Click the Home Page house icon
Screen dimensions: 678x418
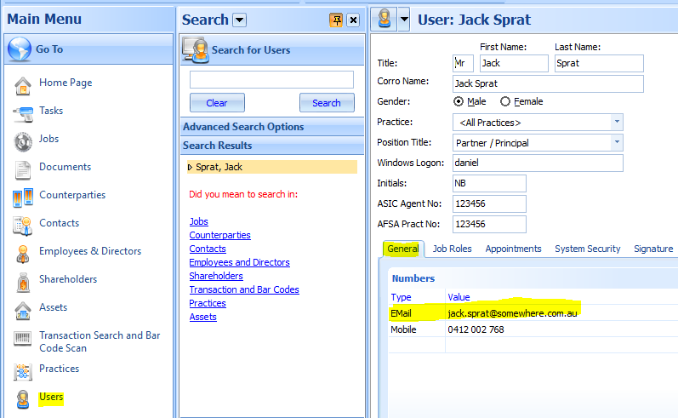pyautogui.click(x=23, y=83)
